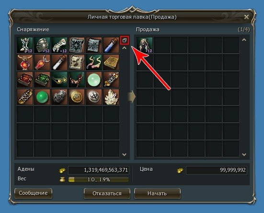This screenshot has width=264, height=213.
Task: Click the Начать button to start the shop
Action: point(157,193)
